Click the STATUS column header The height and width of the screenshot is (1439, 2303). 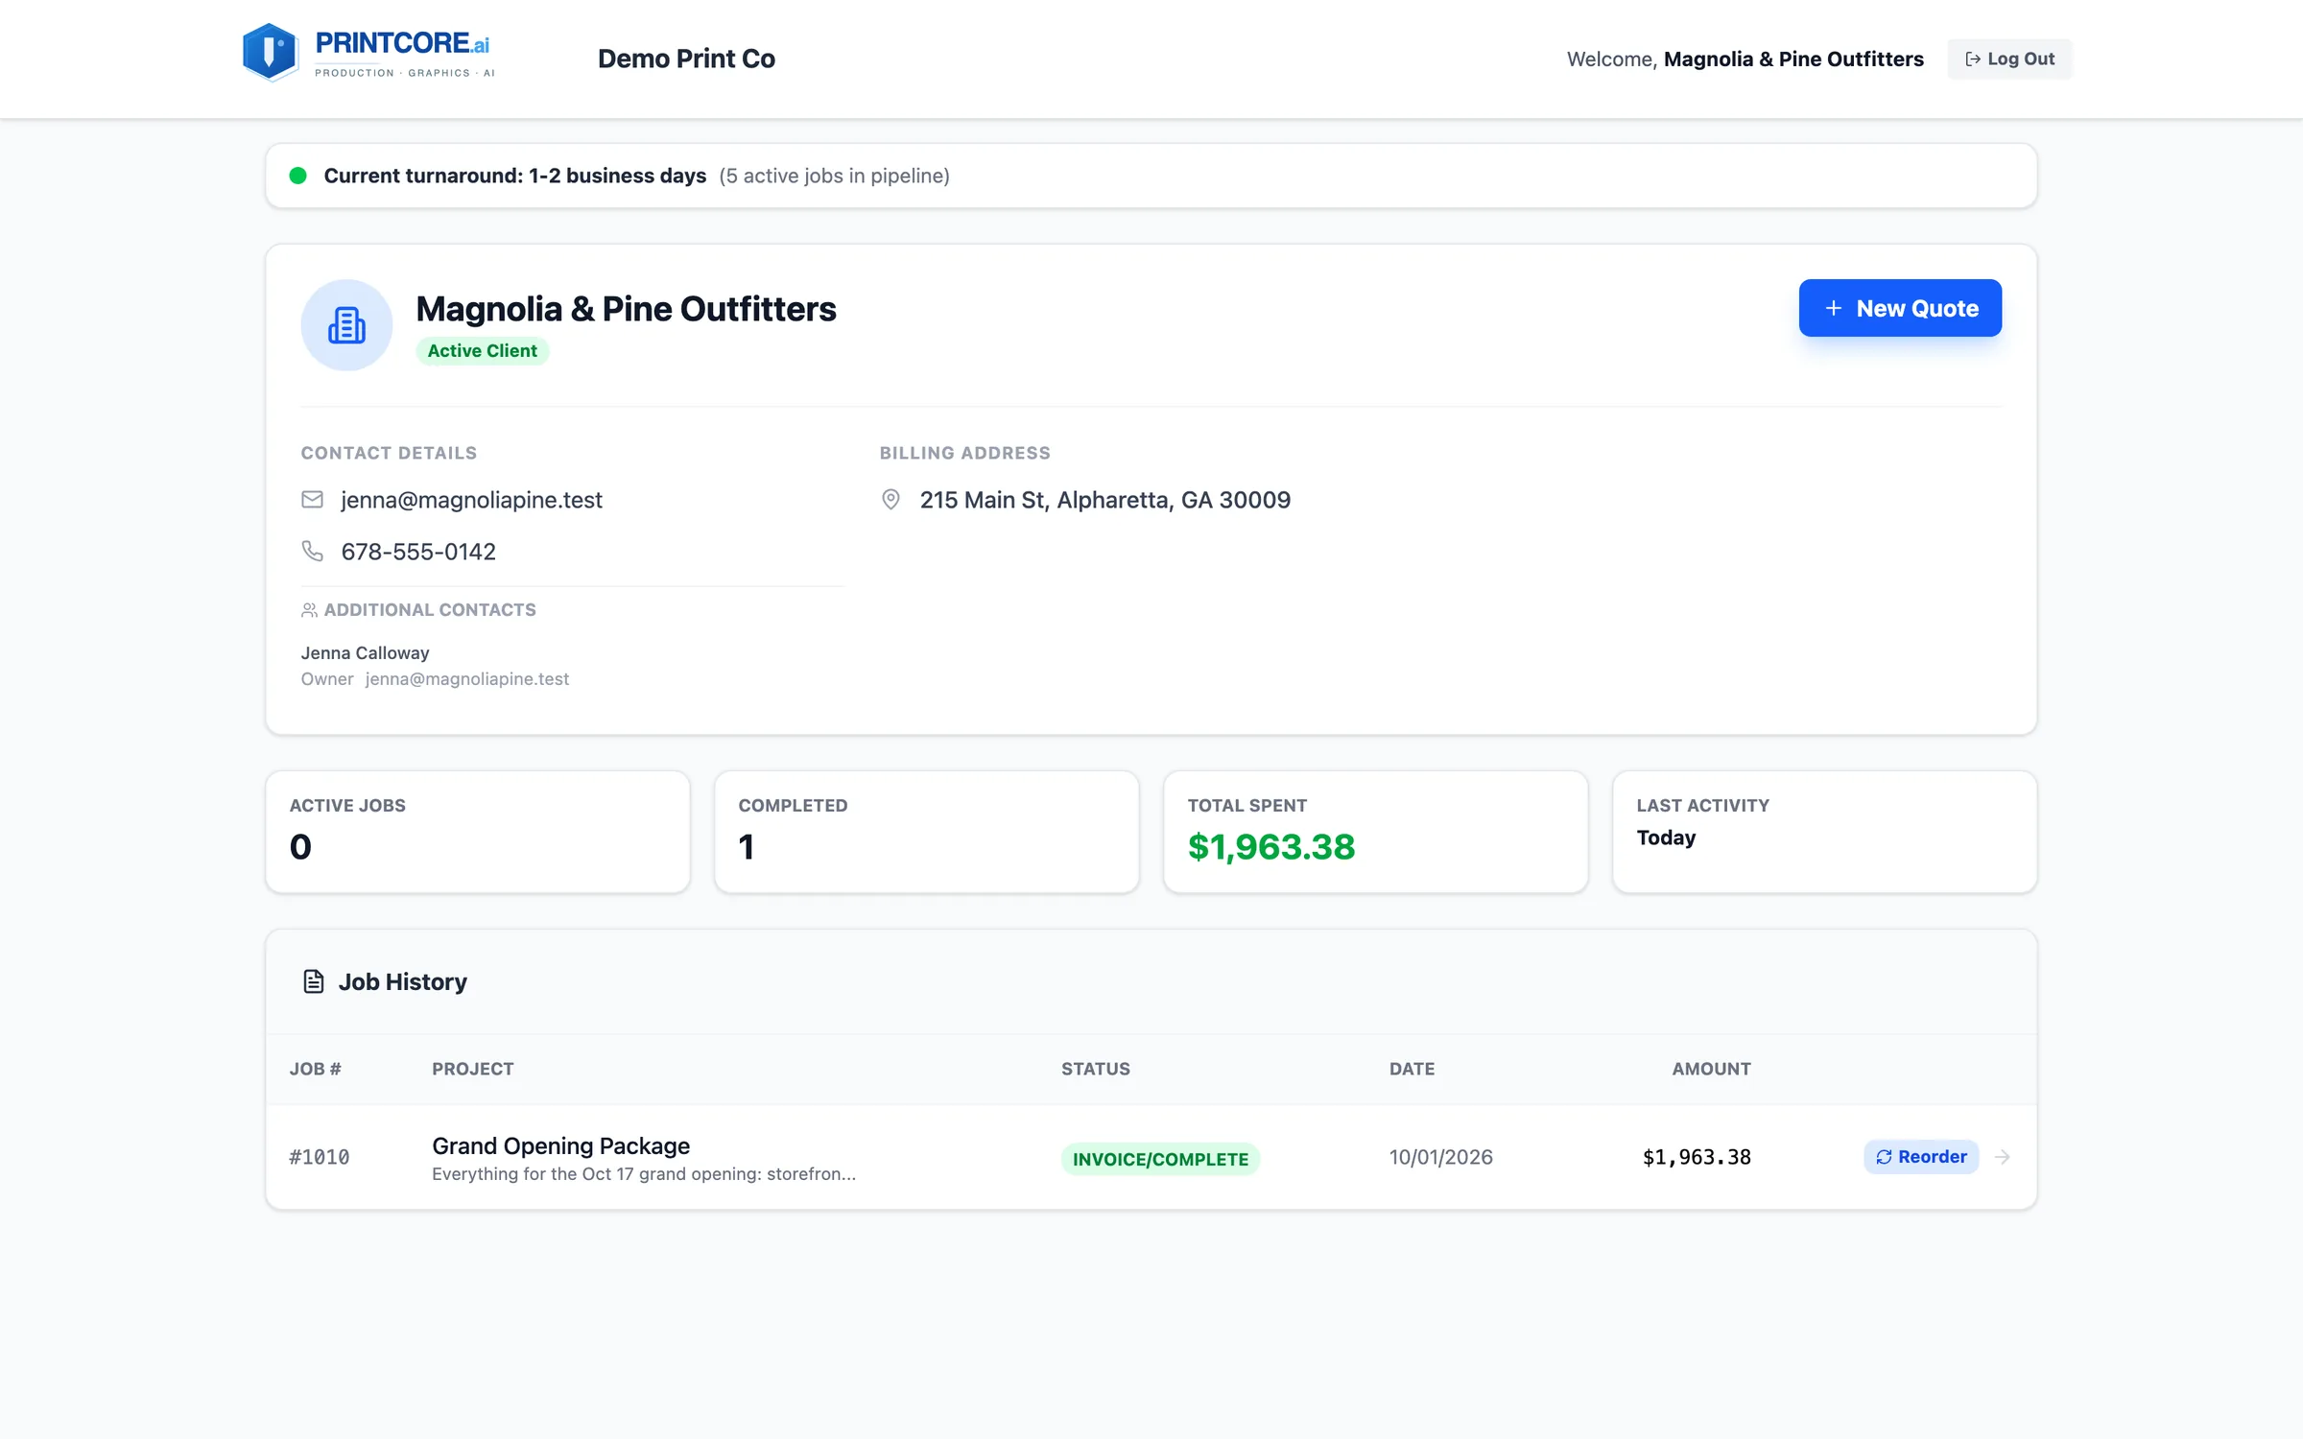tap(1096, 1069)
